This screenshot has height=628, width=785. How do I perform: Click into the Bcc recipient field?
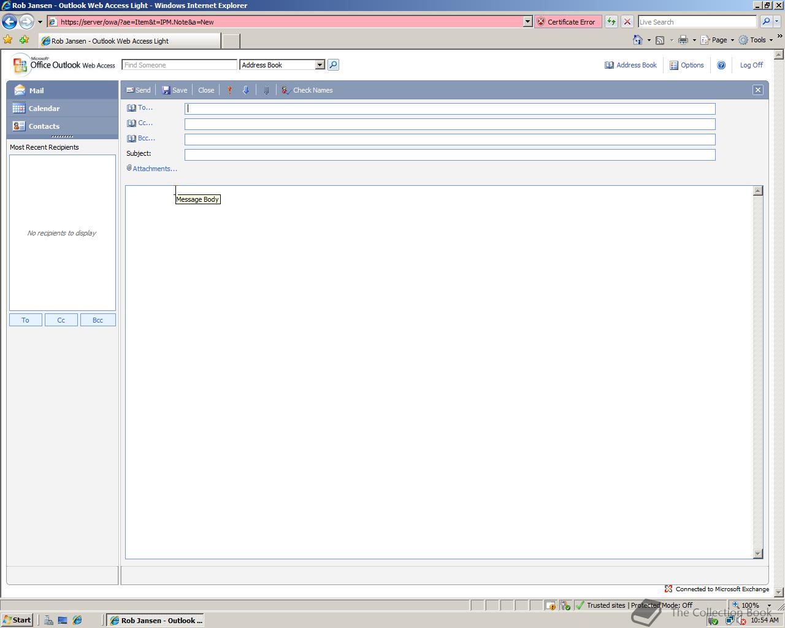(x=450, y=139)
